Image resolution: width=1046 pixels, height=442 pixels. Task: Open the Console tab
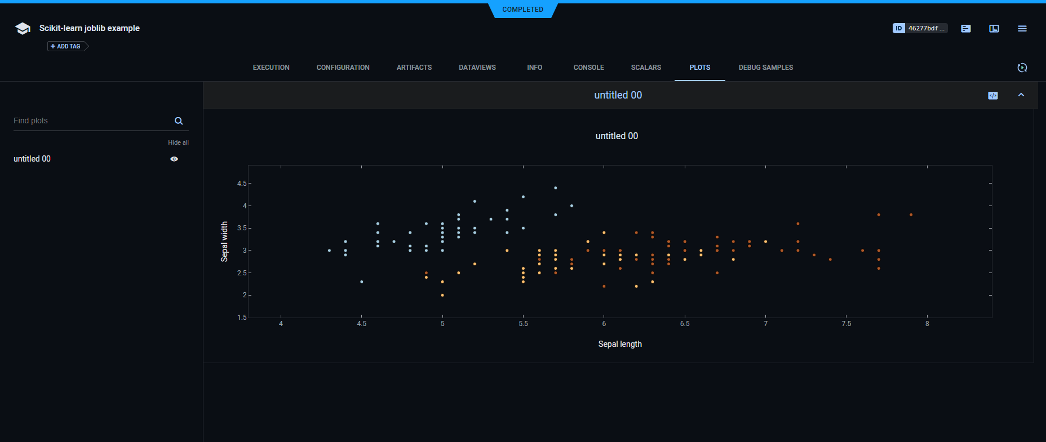[588, 68]
